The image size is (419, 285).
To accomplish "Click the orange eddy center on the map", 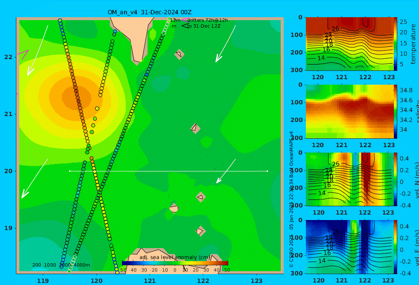I will [x=76, y=97].
